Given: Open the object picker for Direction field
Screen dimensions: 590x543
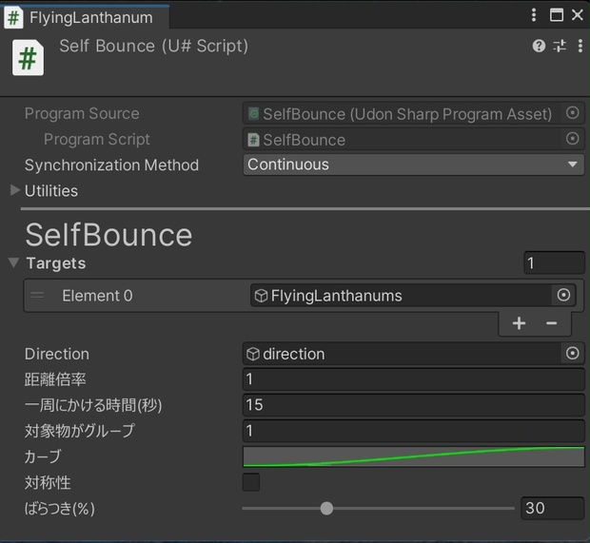Looking at the screenshot, I should (x=572, y=354).
